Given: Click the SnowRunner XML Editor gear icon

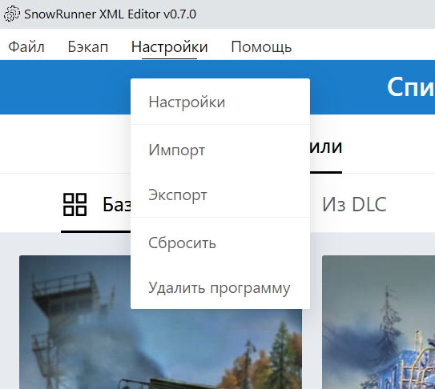Looking at the screenshot, I should coord(12,14).
